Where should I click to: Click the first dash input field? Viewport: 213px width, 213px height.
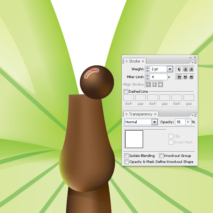129,98
